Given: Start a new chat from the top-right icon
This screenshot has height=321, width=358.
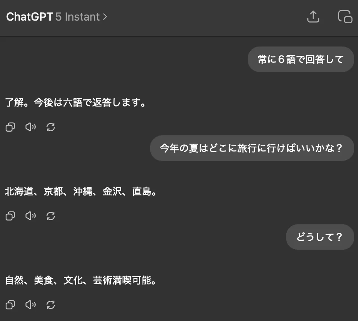Looking at the screenshot, I should (x=345, y=16).
